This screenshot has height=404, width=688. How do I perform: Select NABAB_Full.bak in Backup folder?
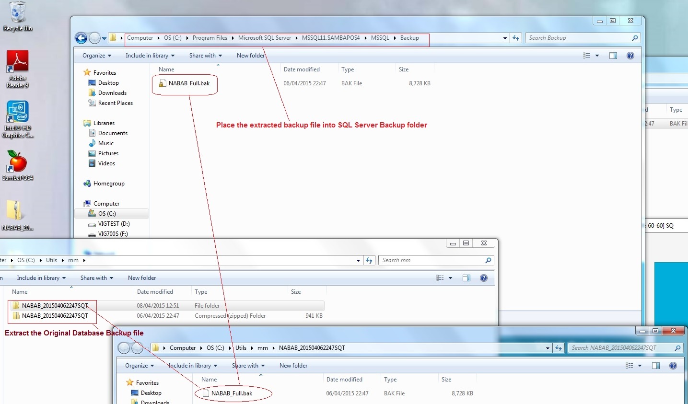click(185, 83)
